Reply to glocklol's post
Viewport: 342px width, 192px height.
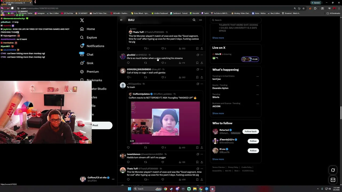(128, 63)
